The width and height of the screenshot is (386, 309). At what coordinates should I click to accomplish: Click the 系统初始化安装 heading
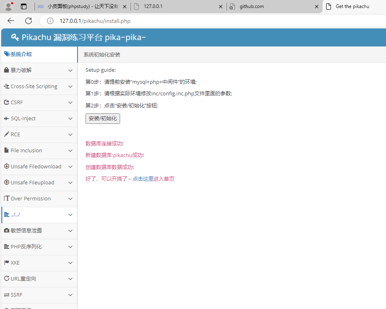pyautogui.click(x=102, y=55)
